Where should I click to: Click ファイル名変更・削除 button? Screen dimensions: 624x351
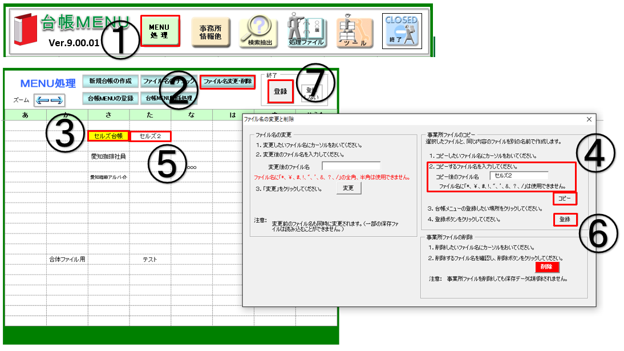click(227, 81)
